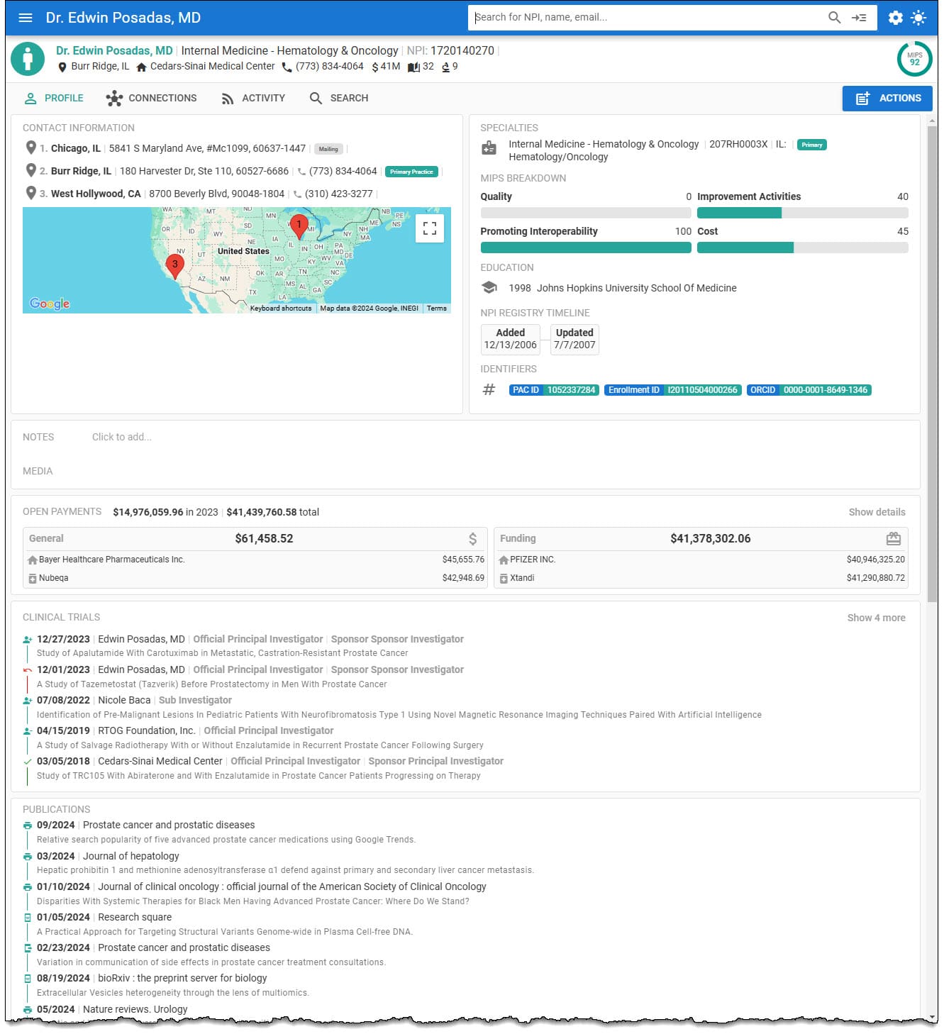The width and height of the screenshot is (944, 1034).
Task: Click the dollar payments icon showing 41M
Action: point(375,67)
